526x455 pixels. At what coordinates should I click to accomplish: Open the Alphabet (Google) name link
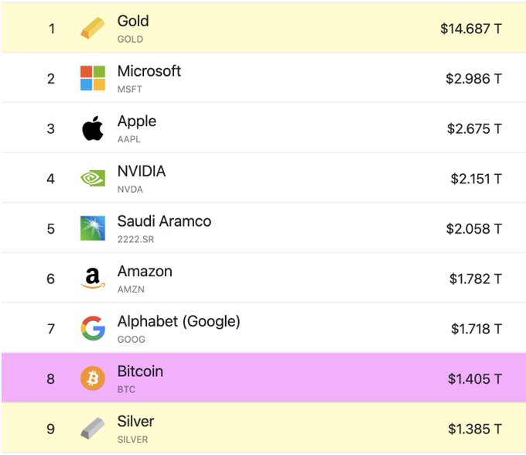click(x=179, y=321)
